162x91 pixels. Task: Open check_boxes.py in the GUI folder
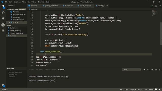[15, 31]
